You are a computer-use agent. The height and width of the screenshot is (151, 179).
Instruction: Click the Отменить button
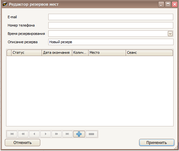point(22,143)
